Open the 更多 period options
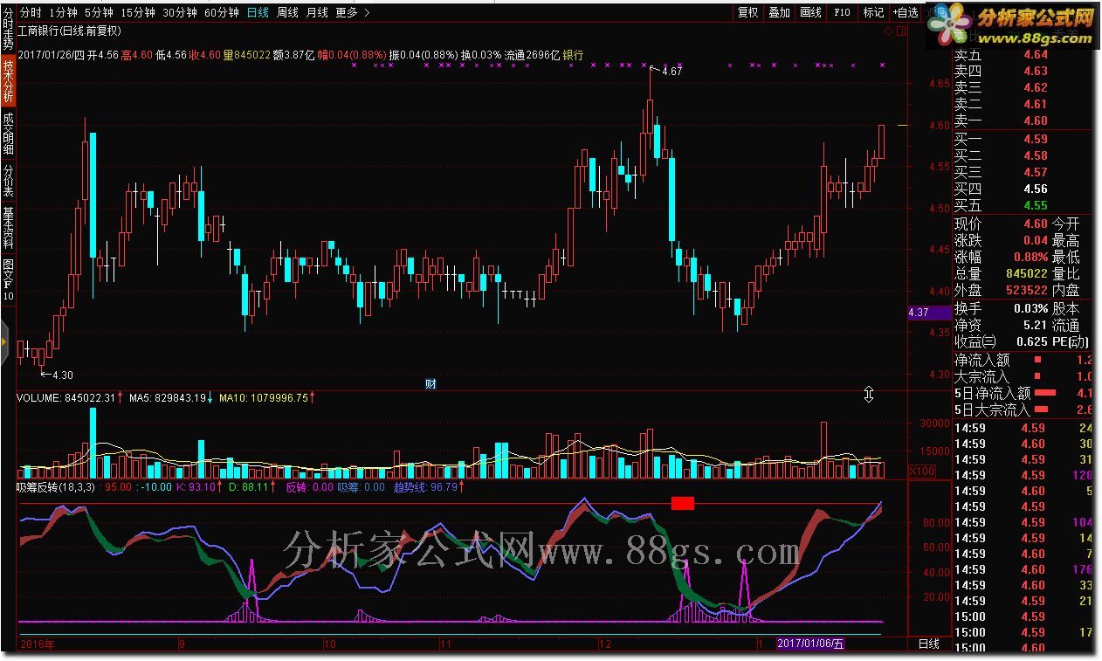This screenshot has width=1102, height=661. (347, 12)
